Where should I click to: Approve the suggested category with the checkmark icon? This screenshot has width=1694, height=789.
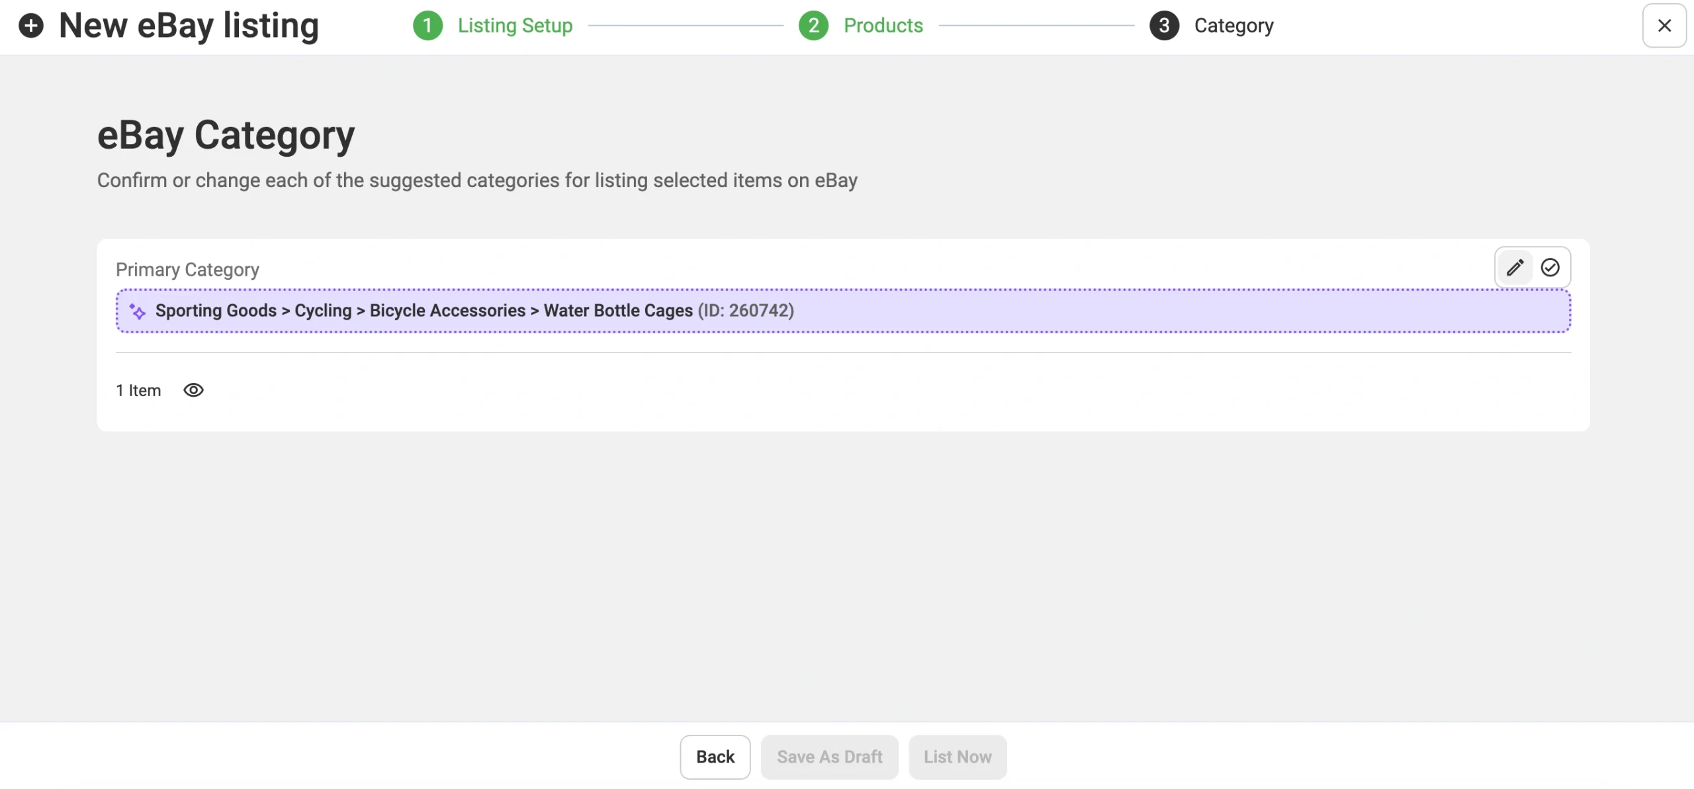pos(1551,267)
